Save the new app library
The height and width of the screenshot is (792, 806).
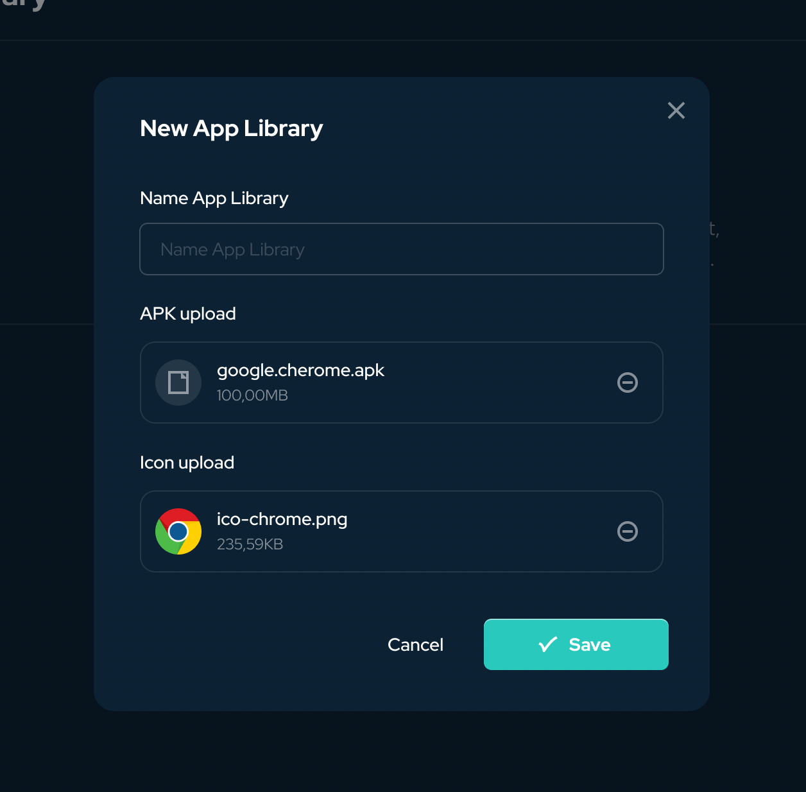(x=576, y=644)
